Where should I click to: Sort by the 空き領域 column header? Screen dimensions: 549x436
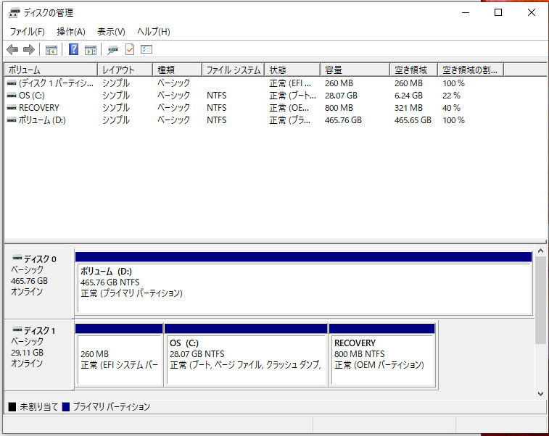pyautogui.click(x=413, y=70)
